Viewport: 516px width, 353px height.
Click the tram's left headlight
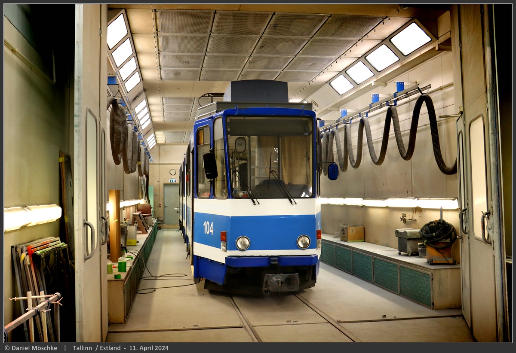[243, 243]
